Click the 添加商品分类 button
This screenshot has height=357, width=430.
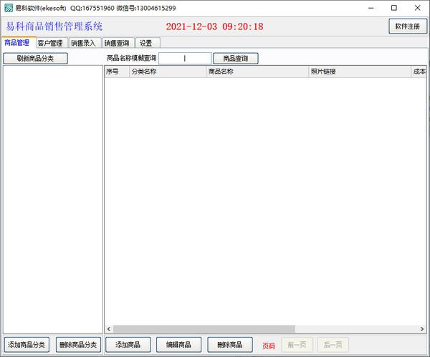(x=27, y=345)
